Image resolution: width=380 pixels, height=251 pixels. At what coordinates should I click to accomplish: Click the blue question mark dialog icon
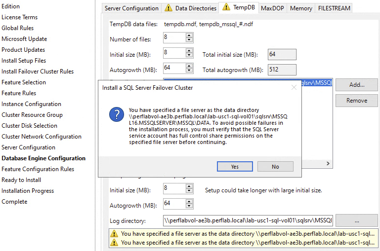click(x=117, y=115)
